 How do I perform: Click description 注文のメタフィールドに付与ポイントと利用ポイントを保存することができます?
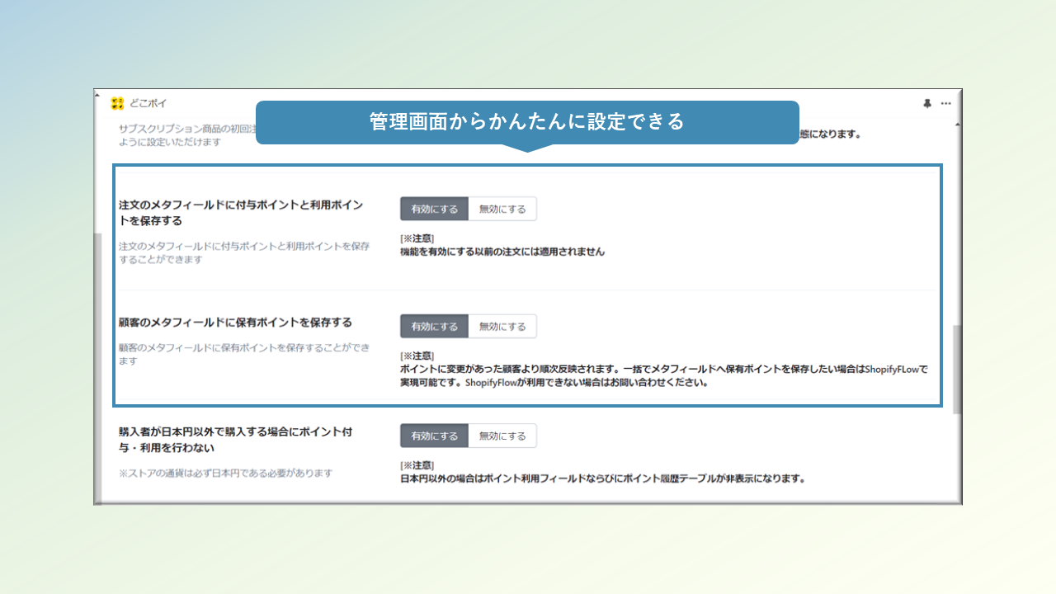(244, 252)
